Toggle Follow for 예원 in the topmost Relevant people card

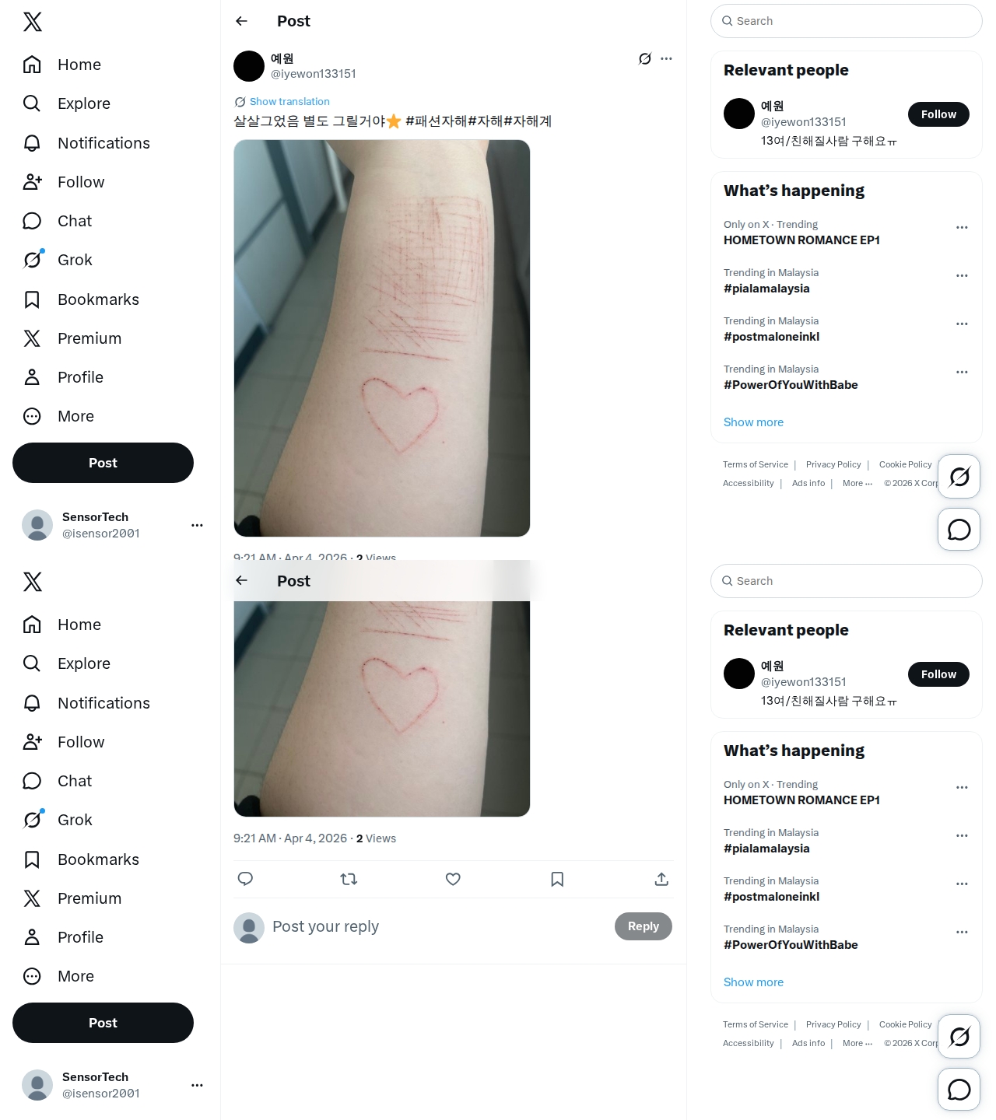(x=938, y=114)
